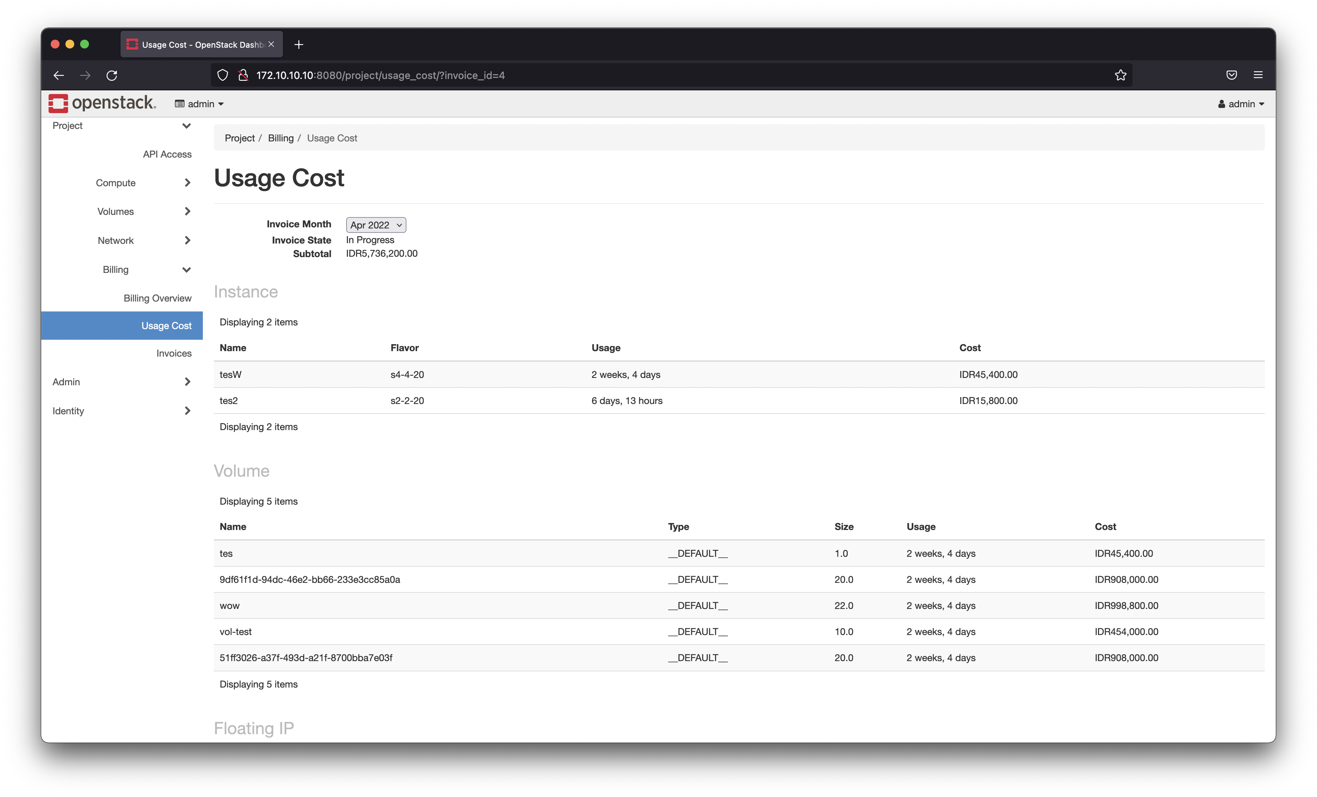
Task: Expand the Admin sidebar section
Action: [121, 381]
